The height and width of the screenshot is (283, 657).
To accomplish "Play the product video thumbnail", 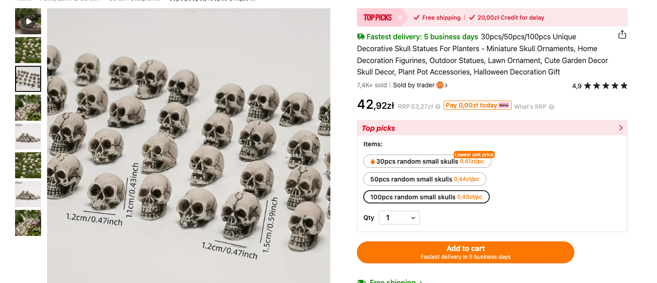I will 28,21.
